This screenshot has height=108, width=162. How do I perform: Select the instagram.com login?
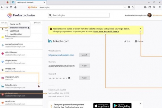point(21,78)
